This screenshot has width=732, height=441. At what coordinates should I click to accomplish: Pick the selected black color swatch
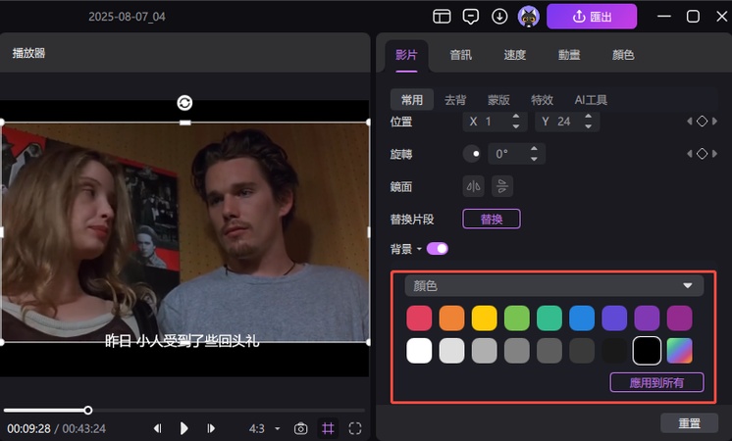[x=647, y=351]
